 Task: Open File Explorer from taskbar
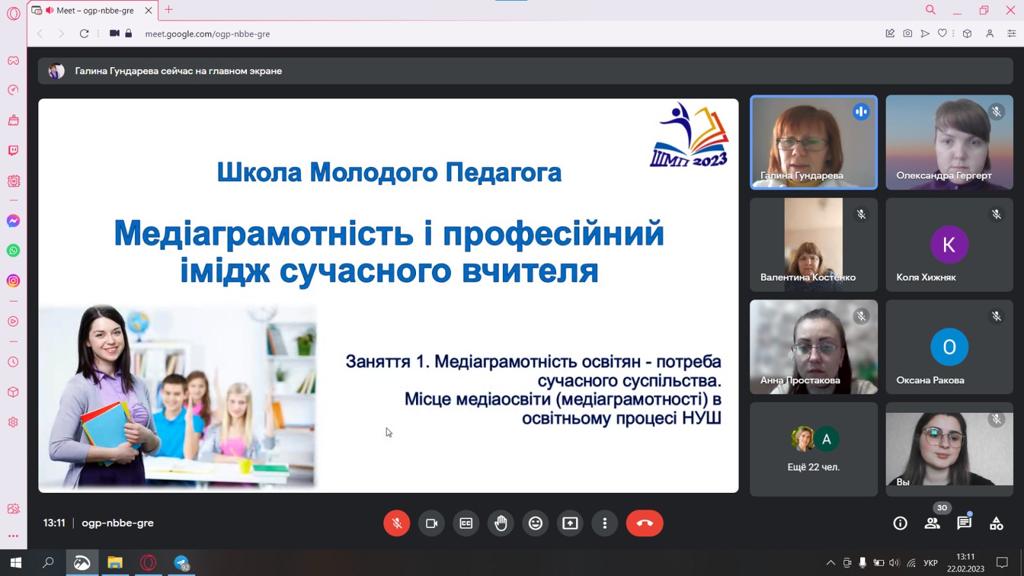pos(115,563)
